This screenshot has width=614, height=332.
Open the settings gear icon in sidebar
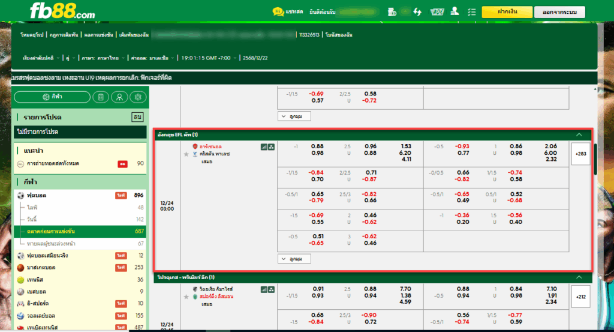tap(138, 97)
